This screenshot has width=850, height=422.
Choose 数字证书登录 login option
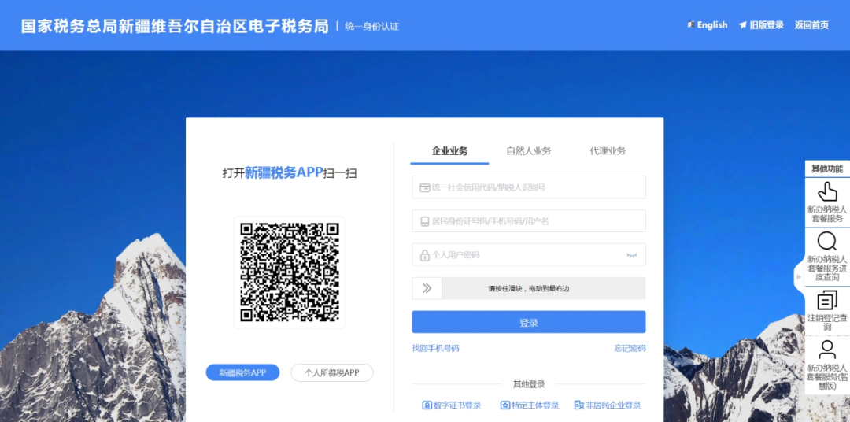(452, 405)
